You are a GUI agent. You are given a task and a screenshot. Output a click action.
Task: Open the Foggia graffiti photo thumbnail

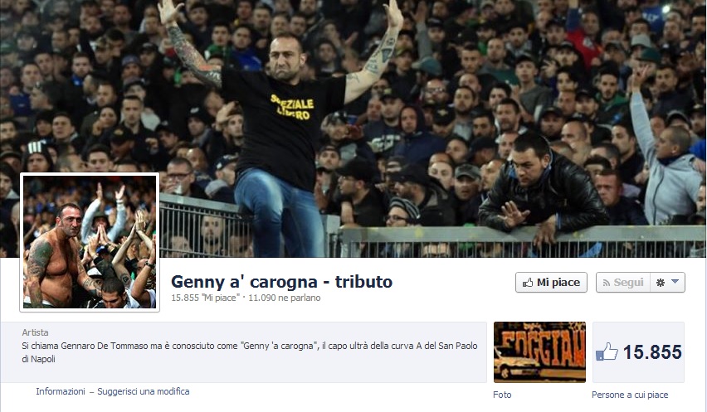539,352
